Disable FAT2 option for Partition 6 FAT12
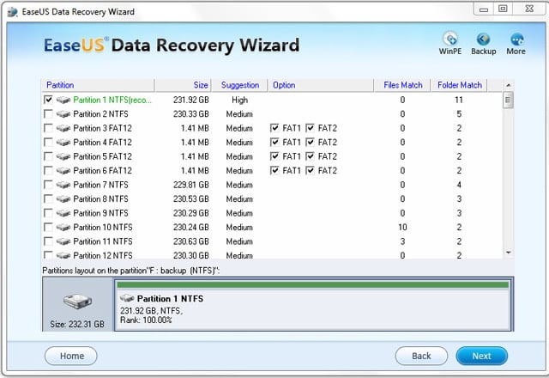Image resolution: width=549 pixels, height=378 pixels. (310, 170)
